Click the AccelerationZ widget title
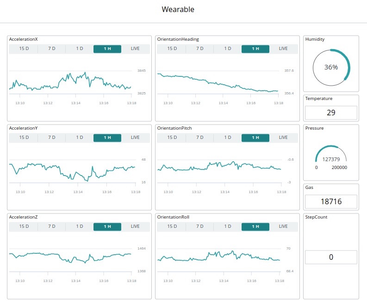Viewport: 367px width, 301px height. point(24,217)
